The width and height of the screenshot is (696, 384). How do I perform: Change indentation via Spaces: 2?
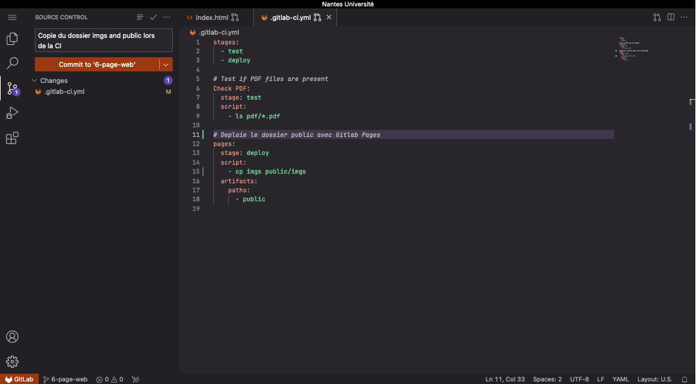click(547, 379)
